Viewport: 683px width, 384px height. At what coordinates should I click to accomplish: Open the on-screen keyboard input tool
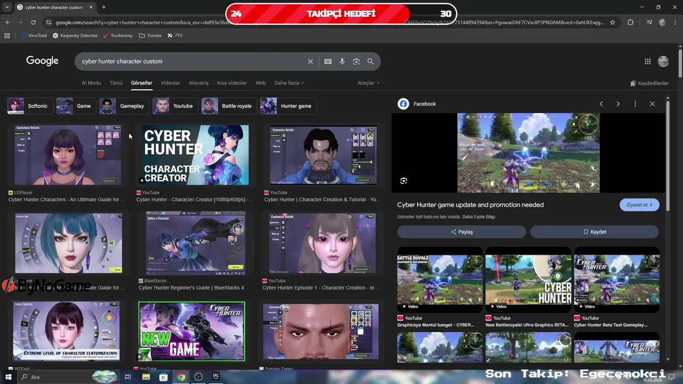(x=328, y=61)
